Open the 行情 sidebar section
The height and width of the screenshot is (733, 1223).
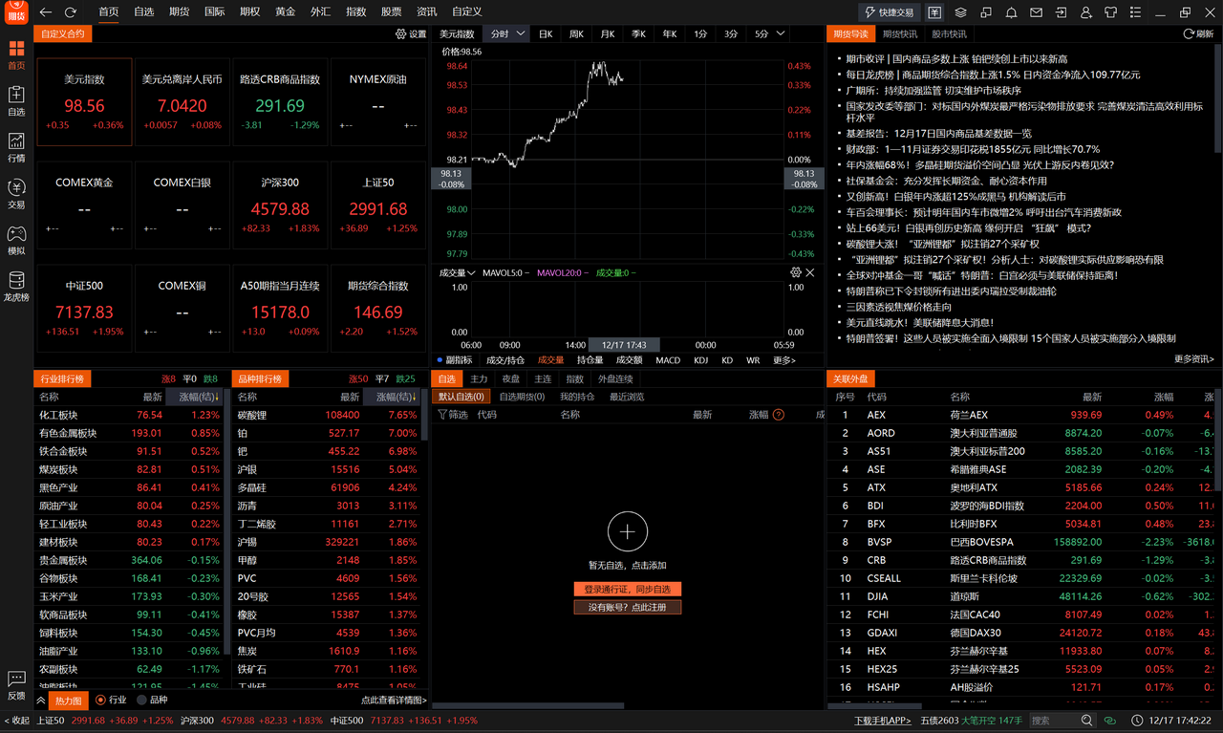(16, 147)
